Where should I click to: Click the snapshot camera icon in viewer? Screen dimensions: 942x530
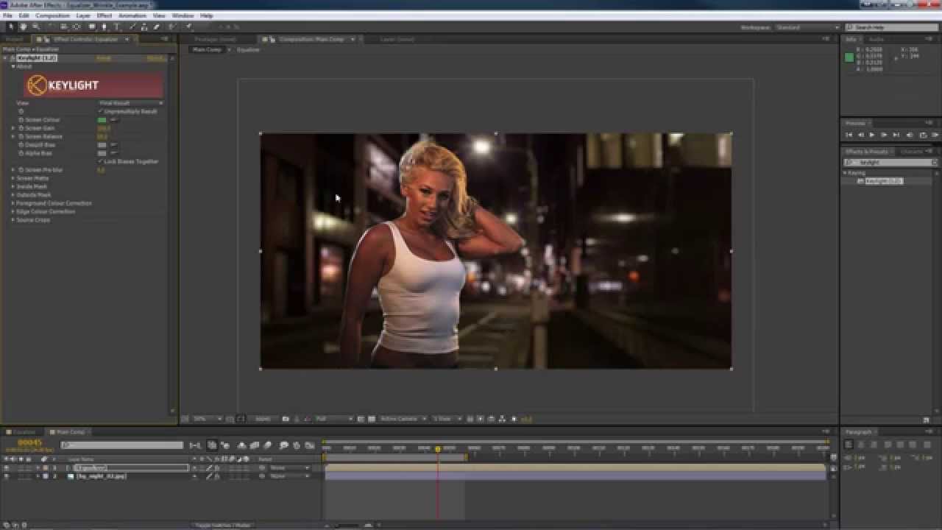(x=286, y=419)
